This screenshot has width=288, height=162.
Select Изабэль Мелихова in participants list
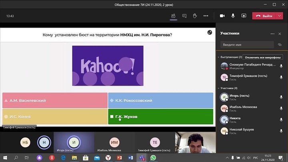[x=252, y=108]
